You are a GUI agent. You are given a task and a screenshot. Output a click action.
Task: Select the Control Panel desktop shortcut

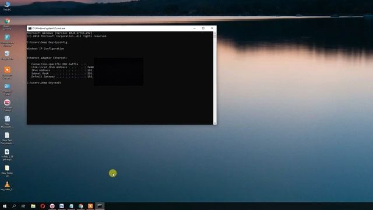(x=7, y=89)
